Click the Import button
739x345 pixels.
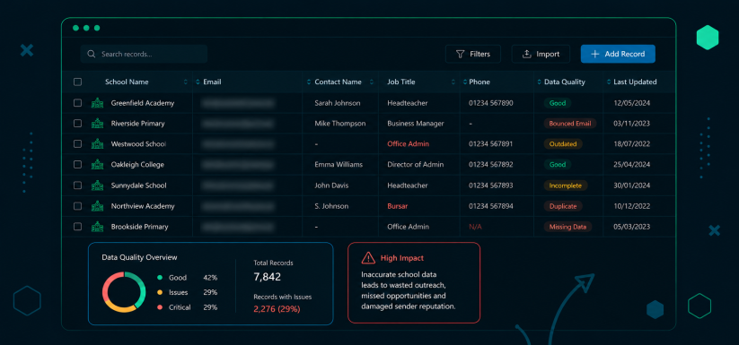click(x=541, y=54)
